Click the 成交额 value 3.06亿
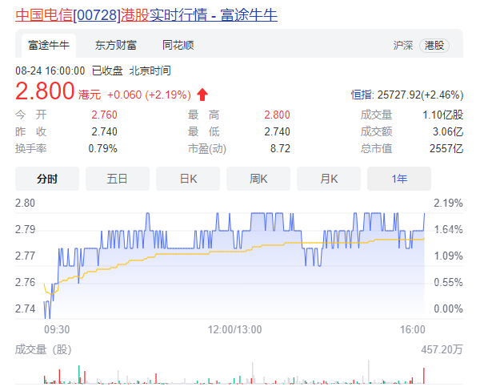 click(448, 131)
